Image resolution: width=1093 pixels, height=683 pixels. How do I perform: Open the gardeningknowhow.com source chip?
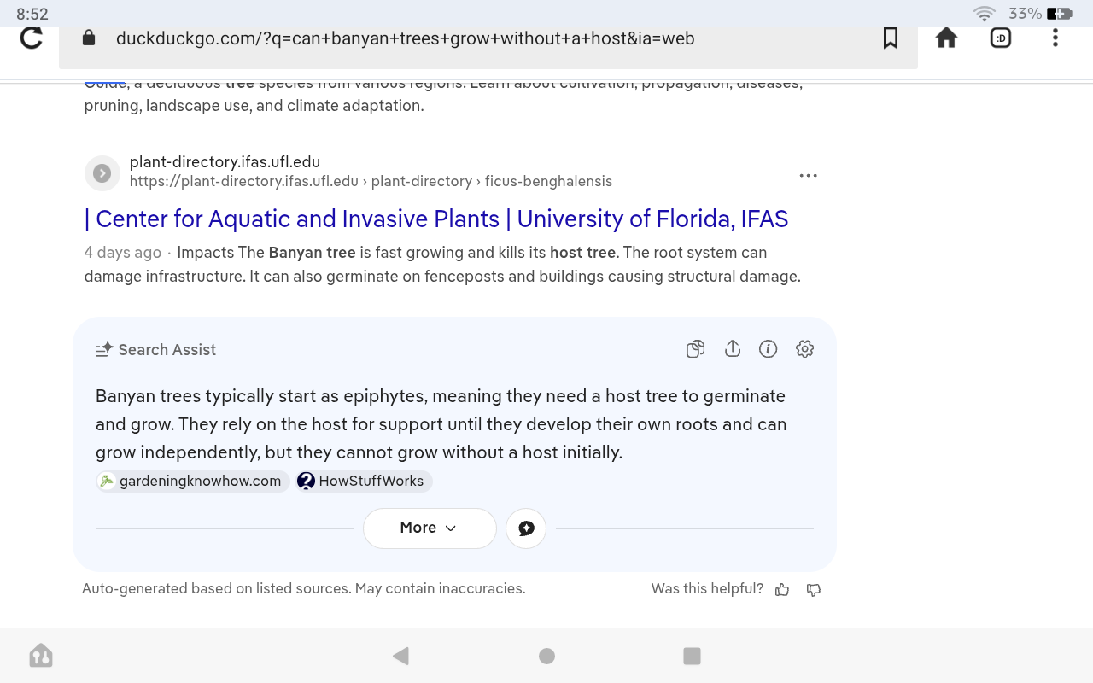[192, 482]
